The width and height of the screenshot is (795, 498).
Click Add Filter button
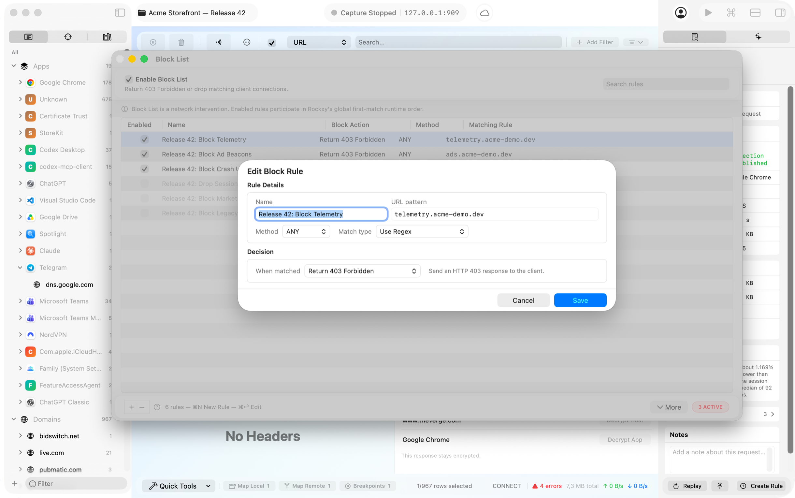pos(595,42)
